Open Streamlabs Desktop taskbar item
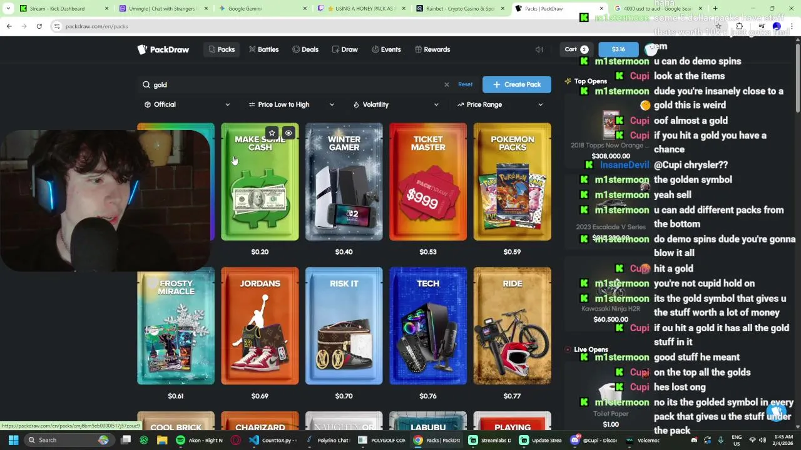The image size is (801, 450). point(491,440)
